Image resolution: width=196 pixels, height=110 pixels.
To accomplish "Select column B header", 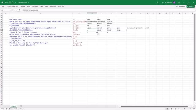I will point(41,13).
